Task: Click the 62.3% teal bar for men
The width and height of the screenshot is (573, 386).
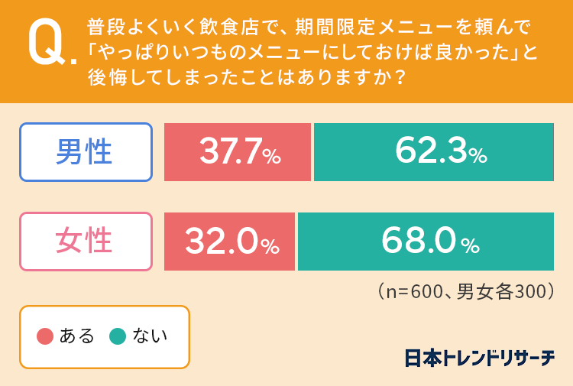Action: pyautogui.click(x=434, y=152)
